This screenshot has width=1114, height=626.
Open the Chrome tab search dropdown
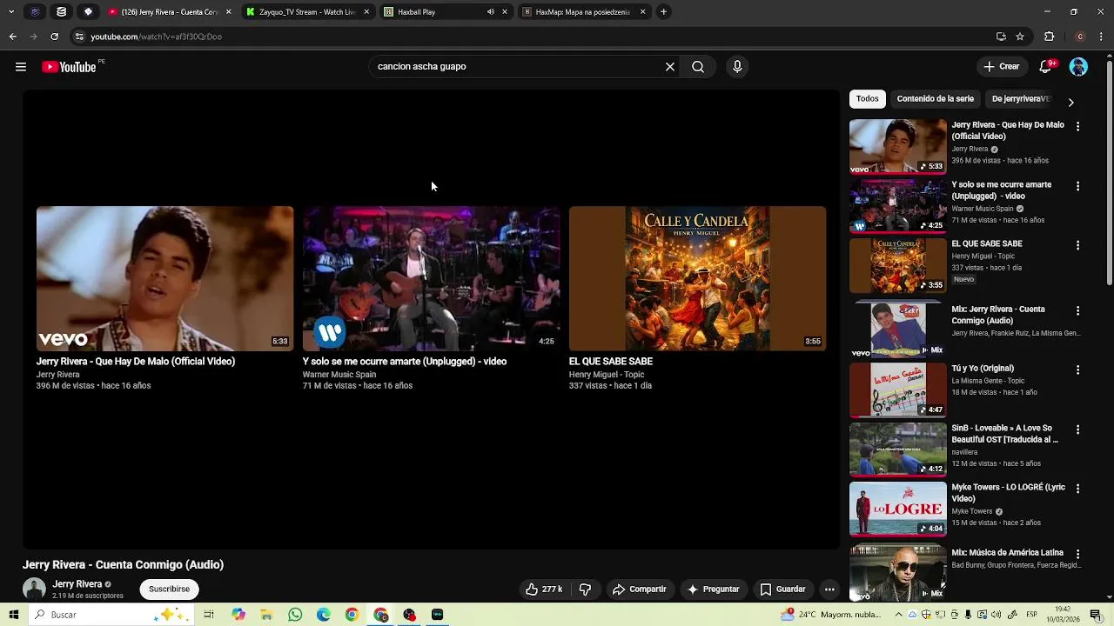[11, 12]
